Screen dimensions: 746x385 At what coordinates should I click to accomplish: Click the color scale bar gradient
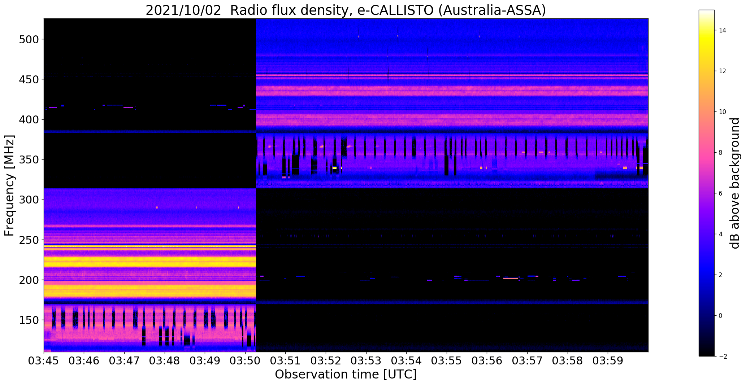click(707, 183)
